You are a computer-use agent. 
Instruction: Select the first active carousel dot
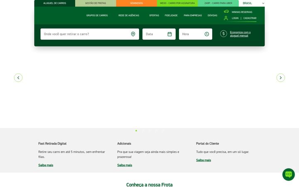(136, 131)
